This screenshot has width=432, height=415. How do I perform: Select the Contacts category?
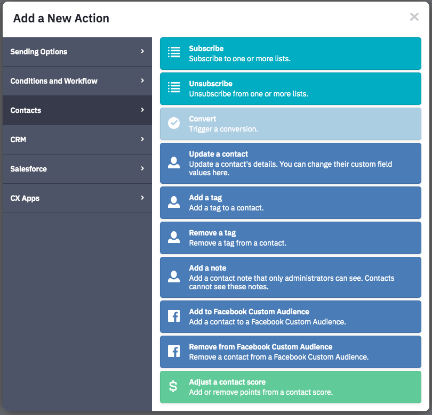point(77,110)
